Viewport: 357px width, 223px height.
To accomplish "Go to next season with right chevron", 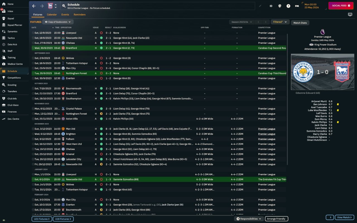I will (x=266, y=22).
